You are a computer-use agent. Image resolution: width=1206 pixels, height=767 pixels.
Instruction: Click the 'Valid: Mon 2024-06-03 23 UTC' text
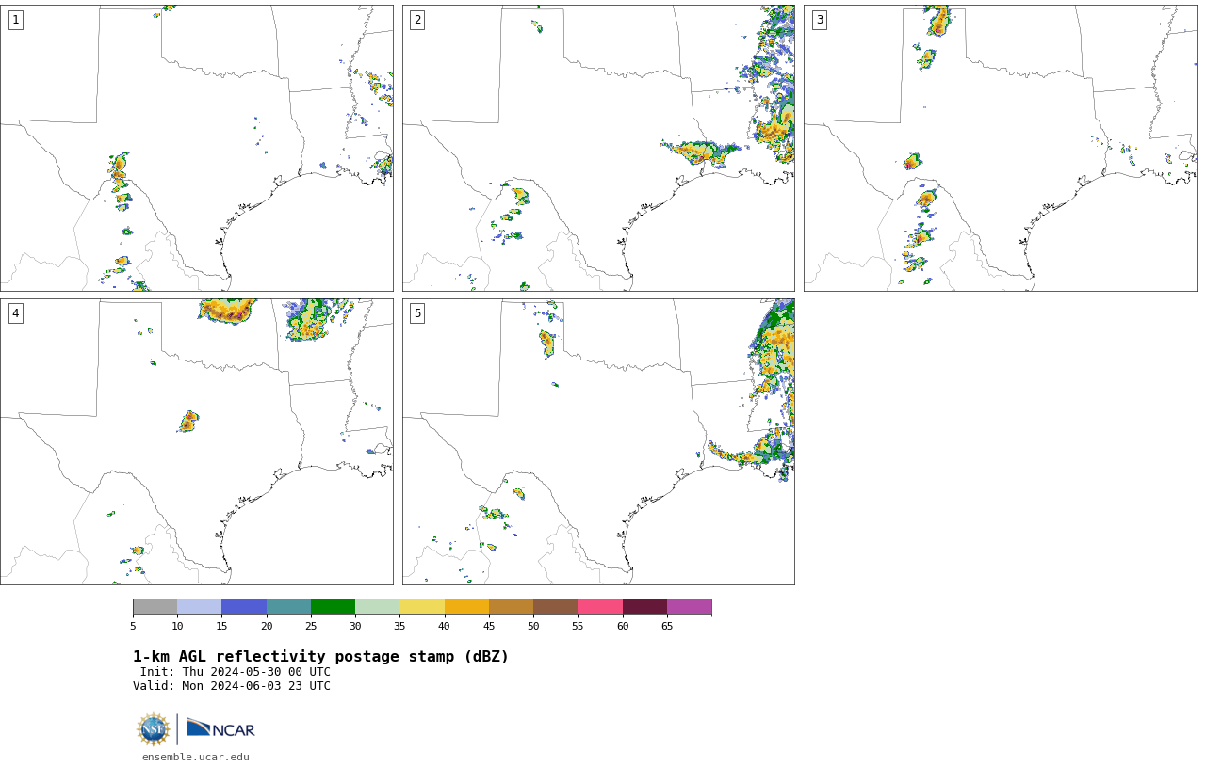pyautogui.click(x=232, y=686)
